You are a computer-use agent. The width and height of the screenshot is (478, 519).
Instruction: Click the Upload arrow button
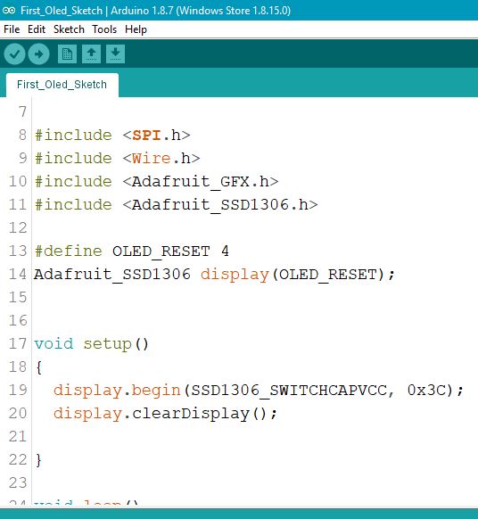click(x=38, y=54)
